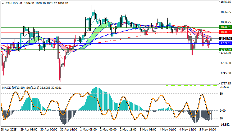Click the 1 May 08:00 time label

89,130
